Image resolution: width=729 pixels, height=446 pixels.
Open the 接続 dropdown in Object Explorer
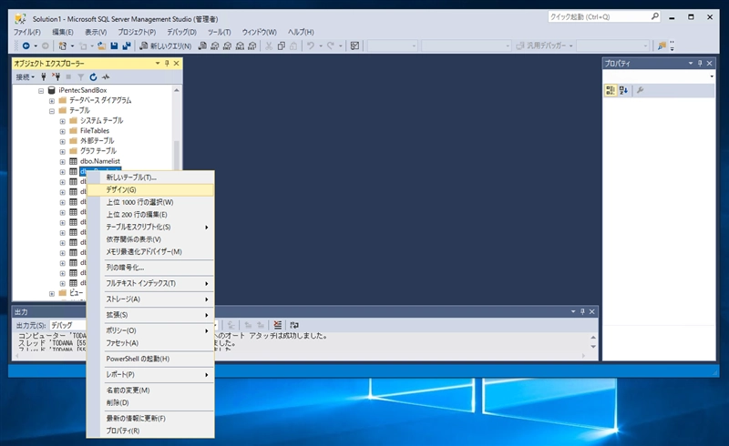point(26,76)
